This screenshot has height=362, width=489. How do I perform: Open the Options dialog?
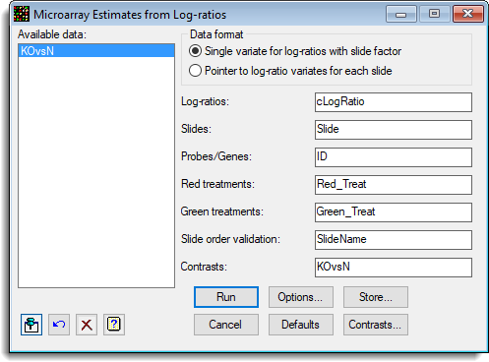[301, 297]
